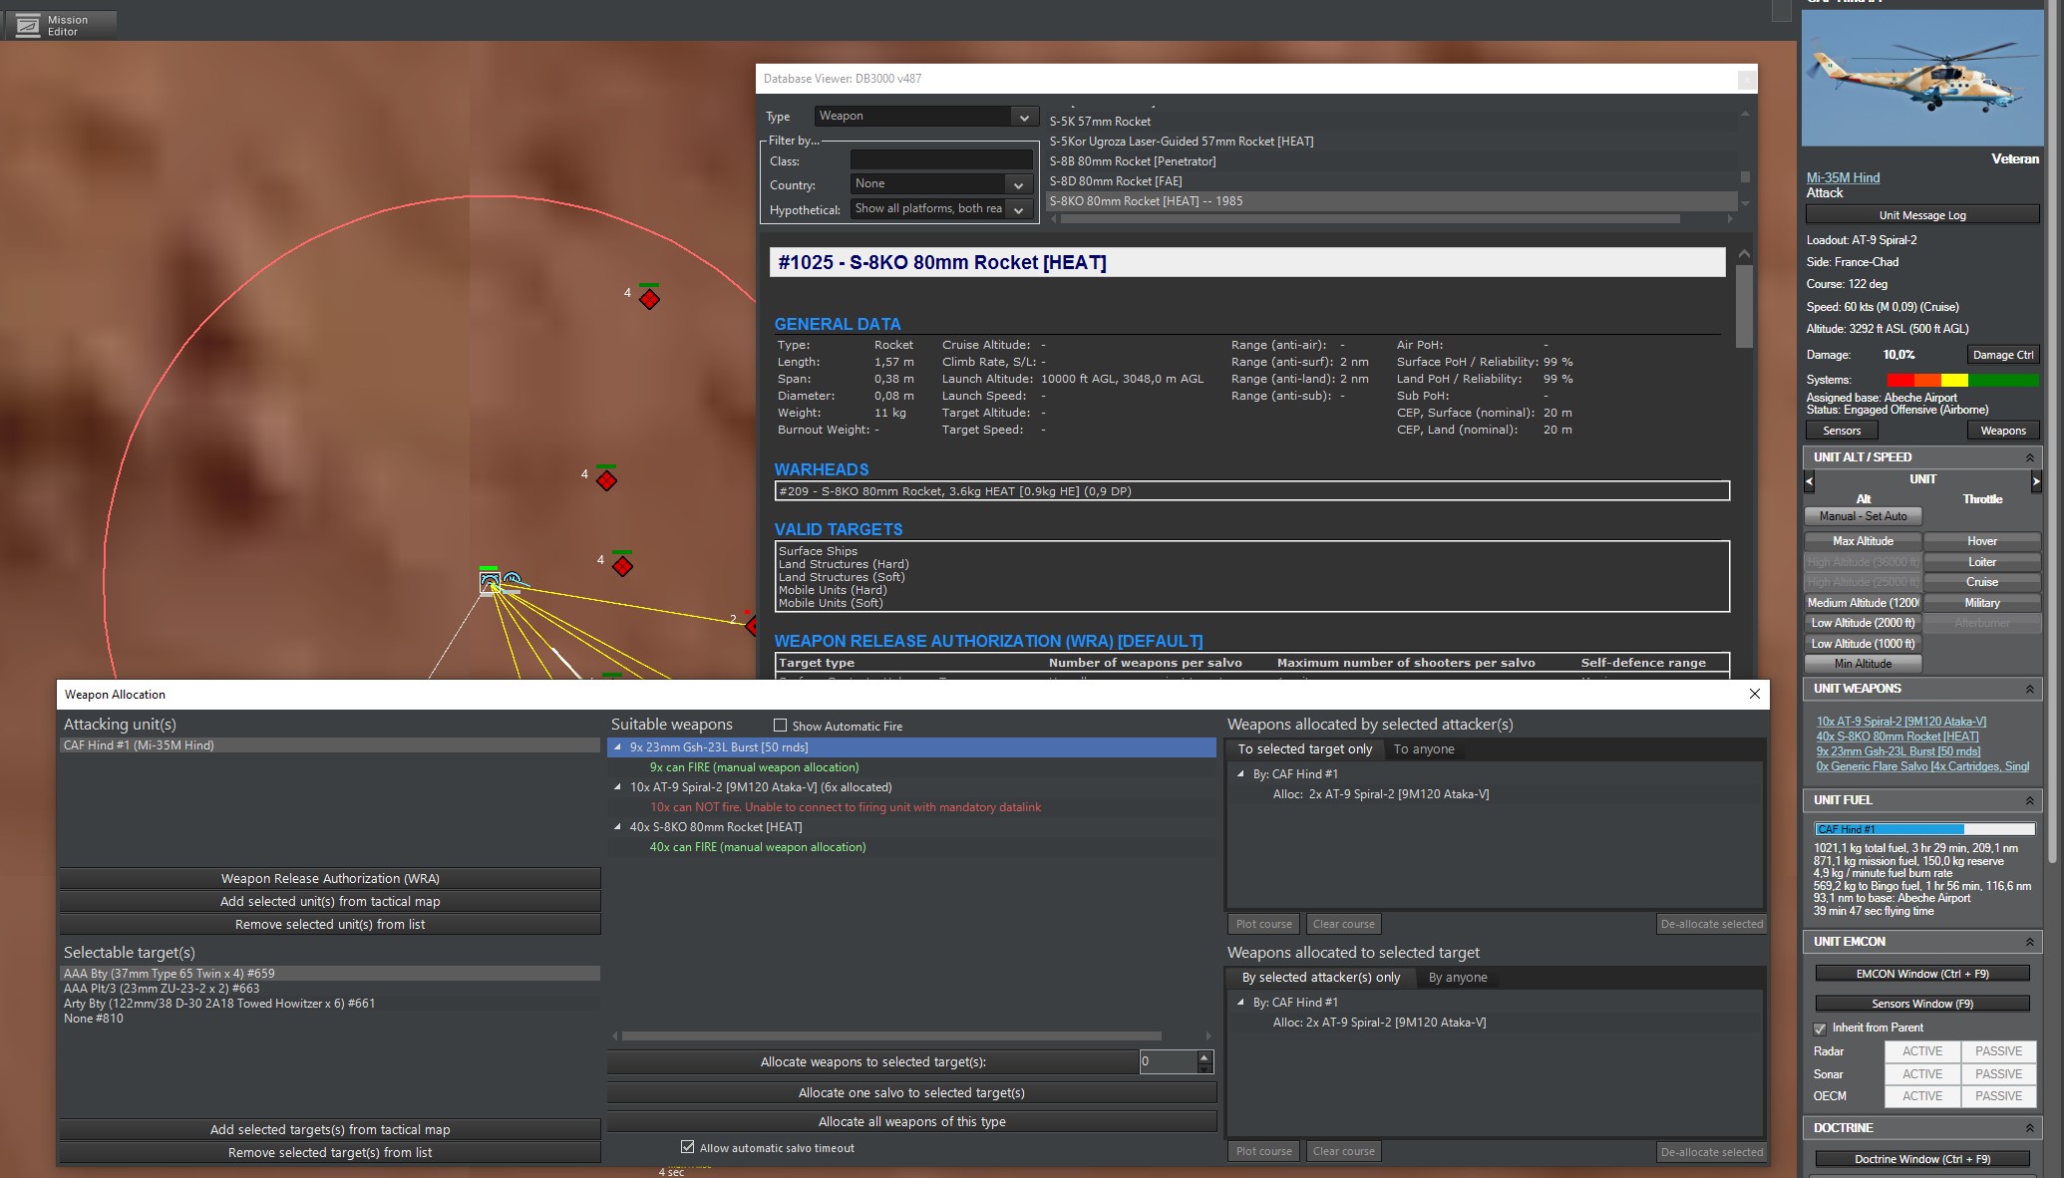2064x1178 pixels.
Task: Collapse the UNIT FUEL panel chevron
Action: point(2029,800)
